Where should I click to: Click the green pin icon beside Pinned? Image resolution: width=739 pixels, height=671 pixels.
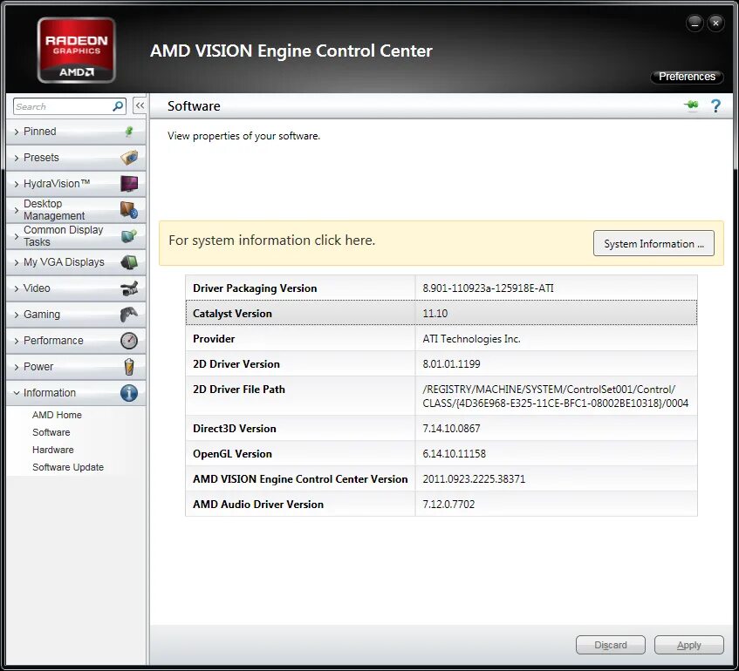tap(128, 132)
